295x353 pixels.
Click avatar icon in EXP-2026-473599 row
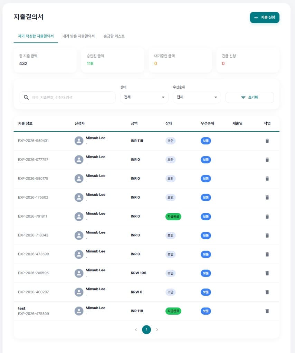coord(79,254)
